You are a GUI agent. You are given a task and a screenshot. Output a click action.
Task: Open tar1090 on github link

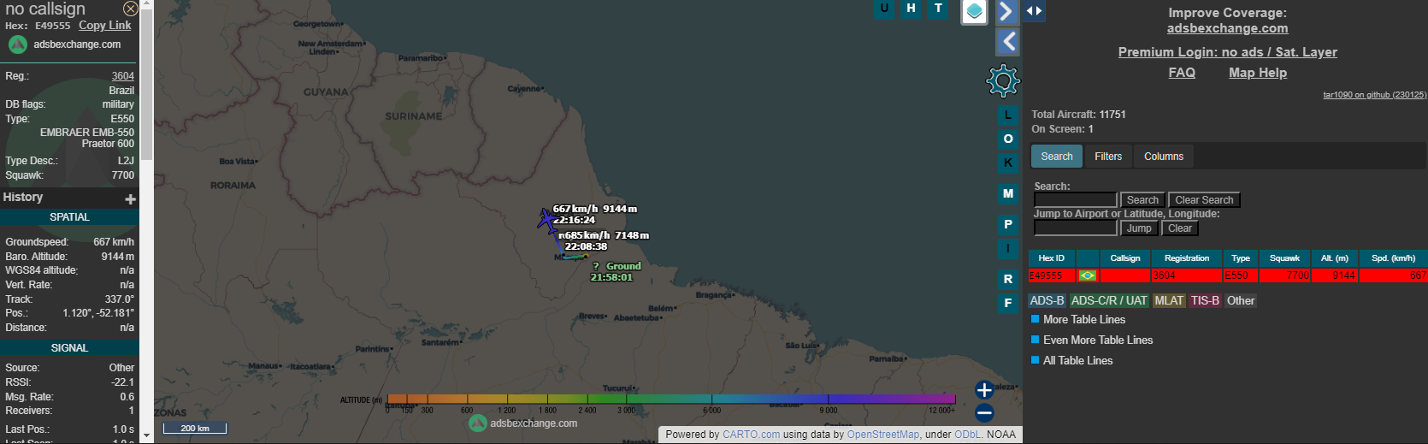(1374, 95)
